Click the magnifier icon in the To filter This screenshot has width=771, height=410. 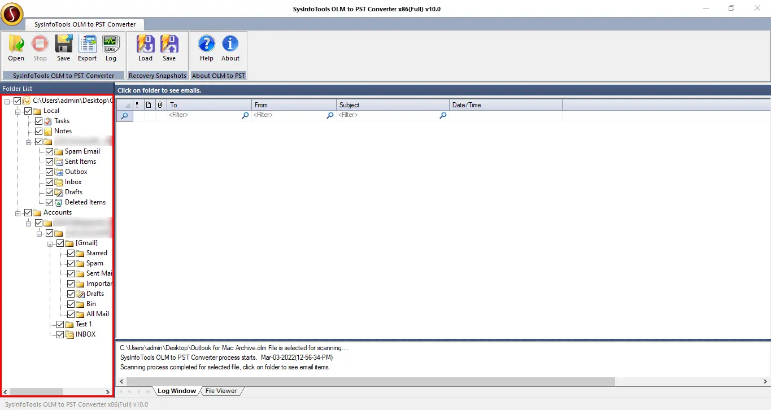pyautogui.click(x=245, y=115)
